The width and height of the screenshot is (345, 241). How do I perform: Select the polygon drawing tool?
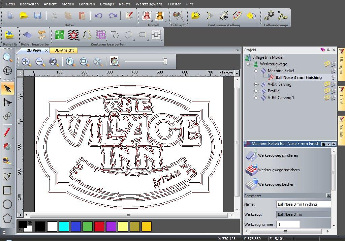coord(7,218)
